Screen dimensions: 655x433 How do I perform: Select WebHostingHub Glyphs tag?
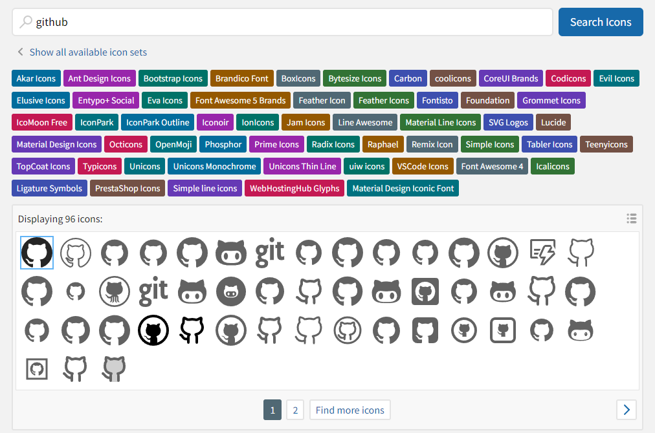click(294, 188)
